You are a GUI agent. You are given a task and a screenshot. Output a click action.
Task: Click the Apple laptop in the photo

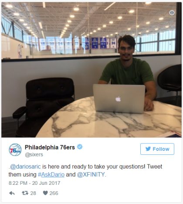(119, 99)
